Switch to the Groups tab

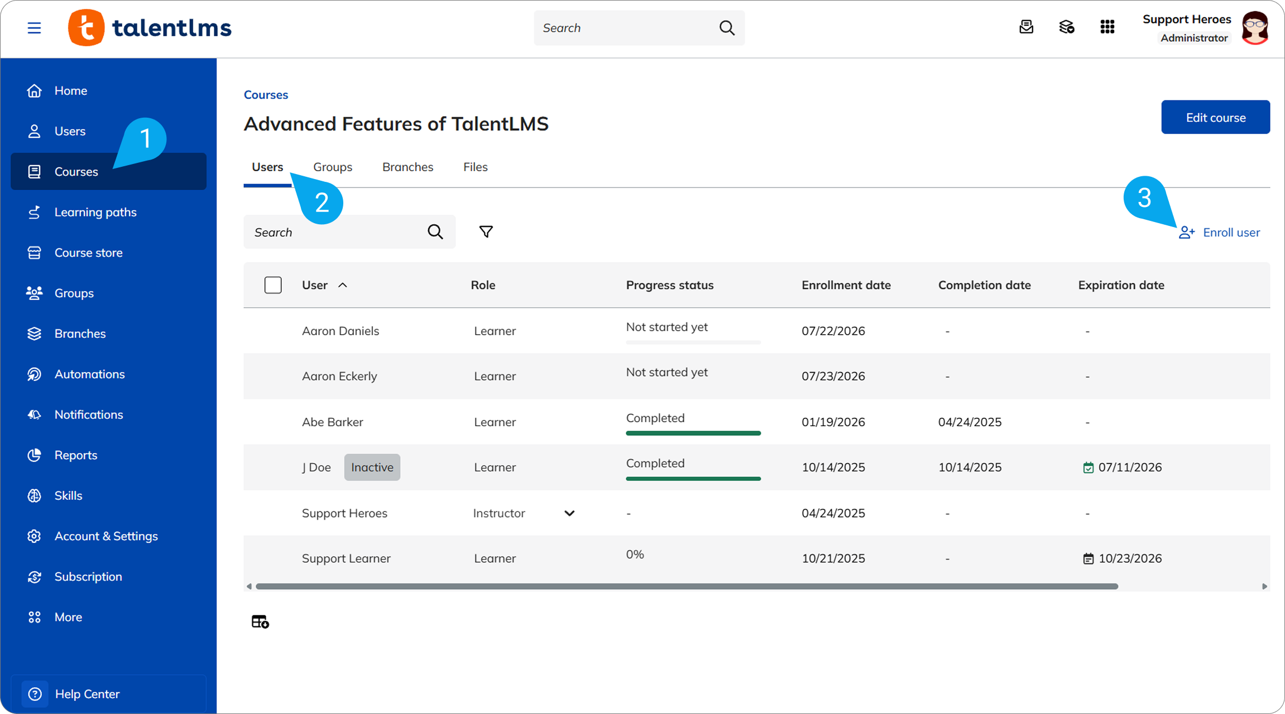[333, 167]
